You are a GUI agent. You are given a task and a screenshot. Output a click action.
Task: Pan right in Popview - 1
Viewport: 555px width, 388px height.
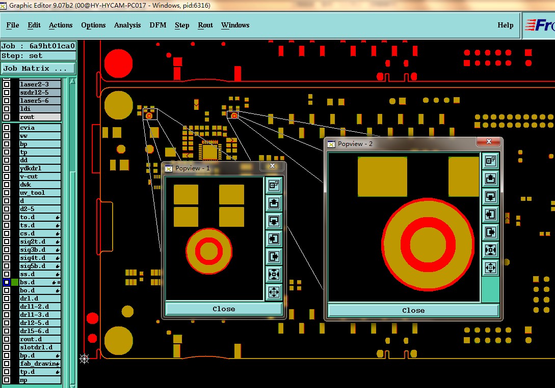274,256
